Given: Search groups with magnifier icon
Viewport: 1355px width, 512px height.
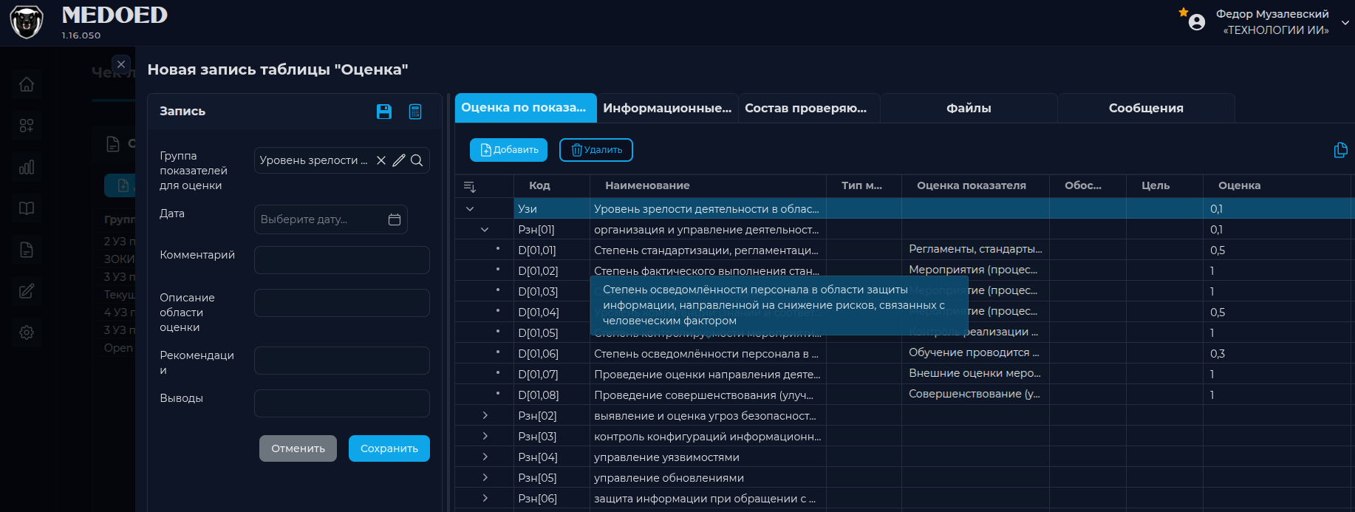Looking at the screenshot, I should [x=417, y=160].
